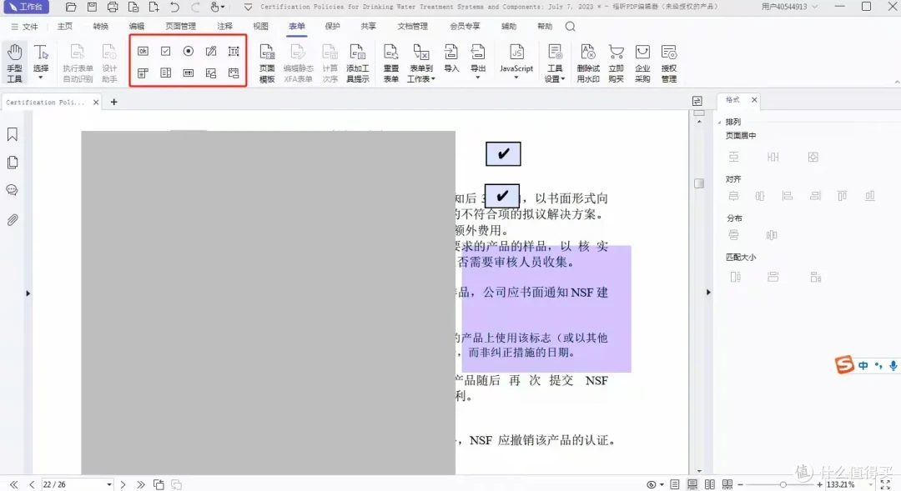Enable single page view in status bar
Image resolution: width=901 pixels, height=491 pixels.
(x=675, y=484)
